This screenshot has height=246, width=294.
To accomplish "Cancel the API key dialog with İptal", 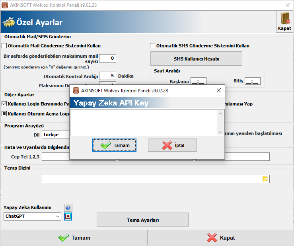I will 172,145.
